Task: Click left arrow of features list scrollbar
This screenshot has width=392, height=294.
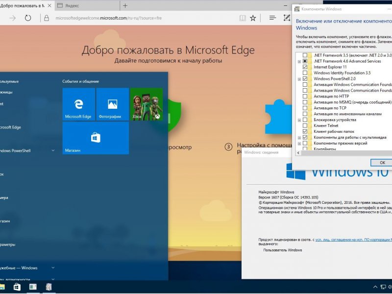Action: 298,153
